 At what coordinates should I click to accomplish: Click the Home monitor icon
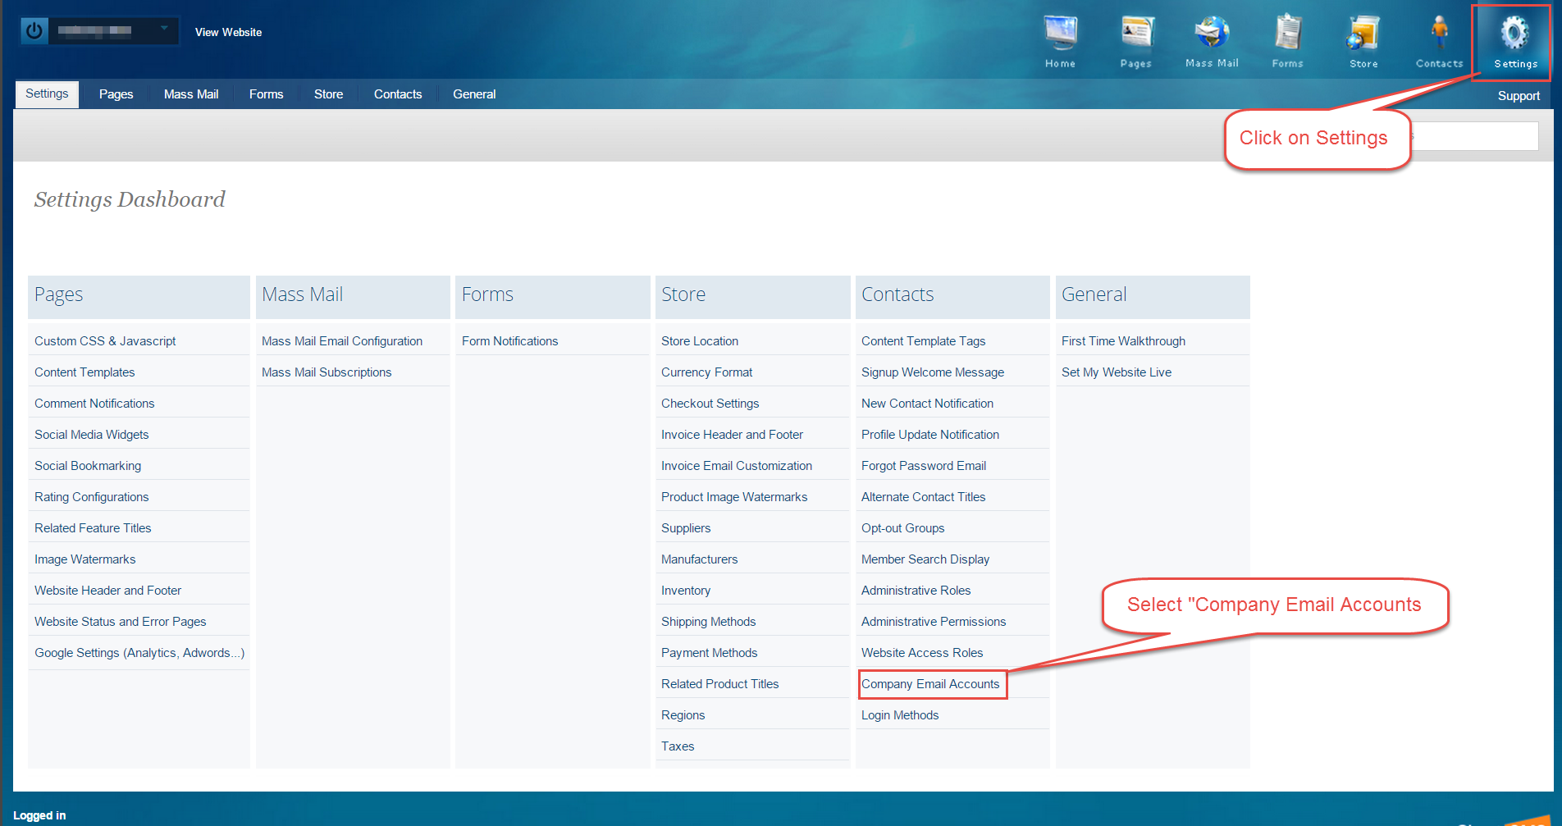(x=1060, y=33)
